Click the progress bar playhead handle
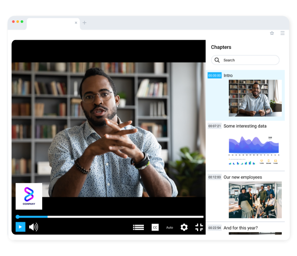 18,216
